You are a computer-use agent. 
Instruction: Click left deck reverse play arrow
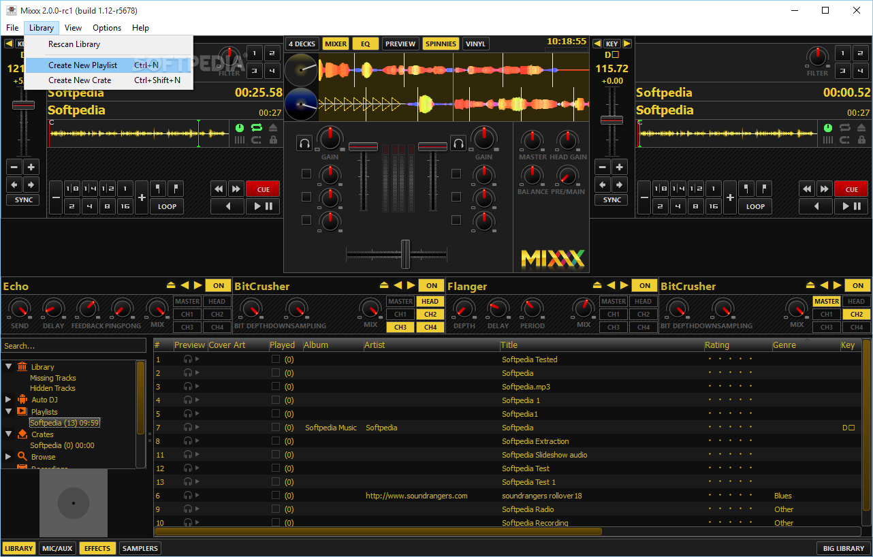point(227,206)
